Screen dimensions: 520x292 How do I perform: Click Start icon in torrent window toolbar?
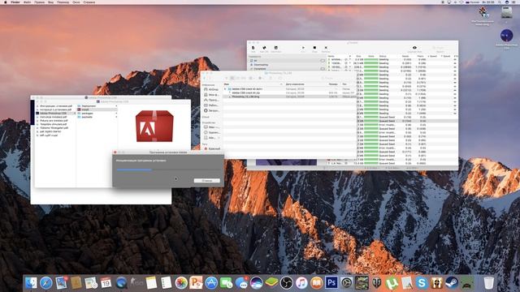(x=303, y=49)
